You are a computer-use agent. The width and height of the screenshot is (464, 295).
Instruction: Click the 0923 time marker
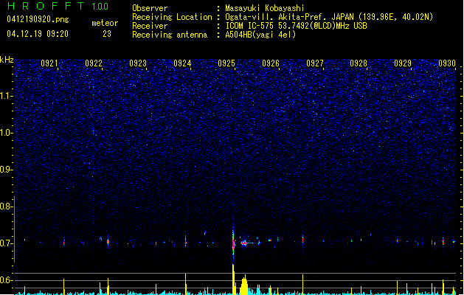point(138,63)
